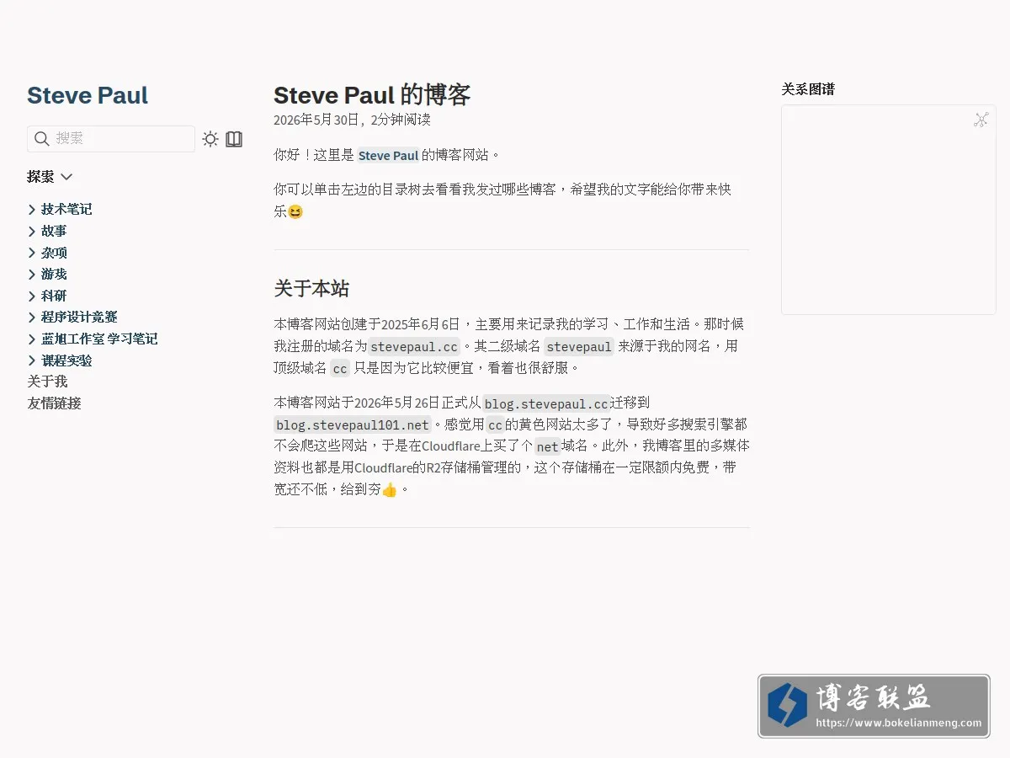Collapse the 探索 explorer section

pyautogui.click(x=50, y=177)
